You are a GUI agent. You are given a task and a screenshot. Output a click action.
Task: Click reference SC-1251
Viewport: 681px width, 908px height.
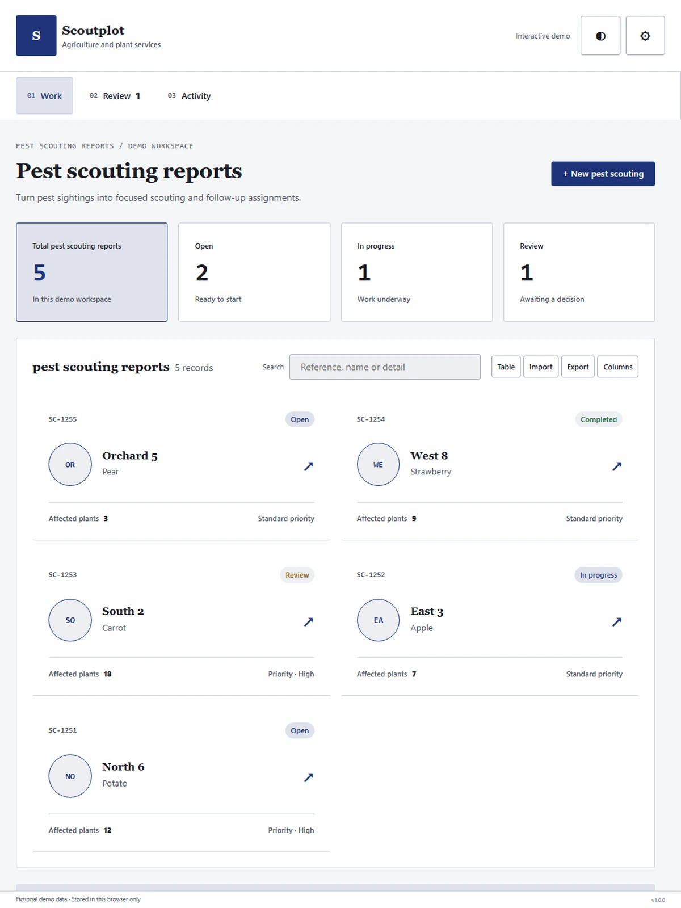tap(62, 730)
